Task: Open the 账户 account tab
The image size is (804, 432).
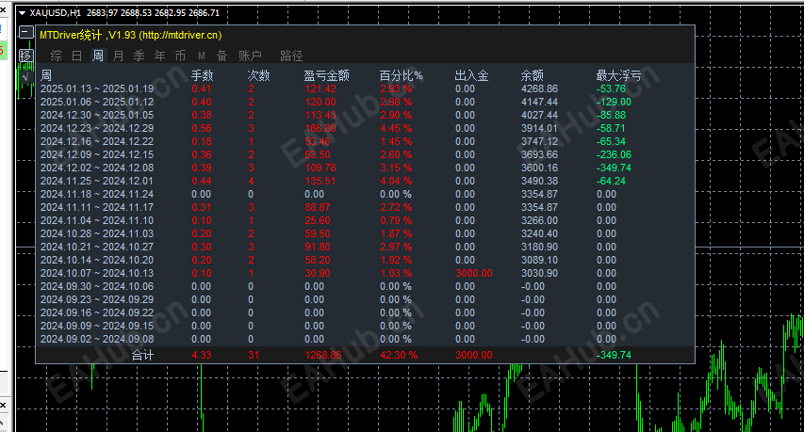Action: coord(250,56)
